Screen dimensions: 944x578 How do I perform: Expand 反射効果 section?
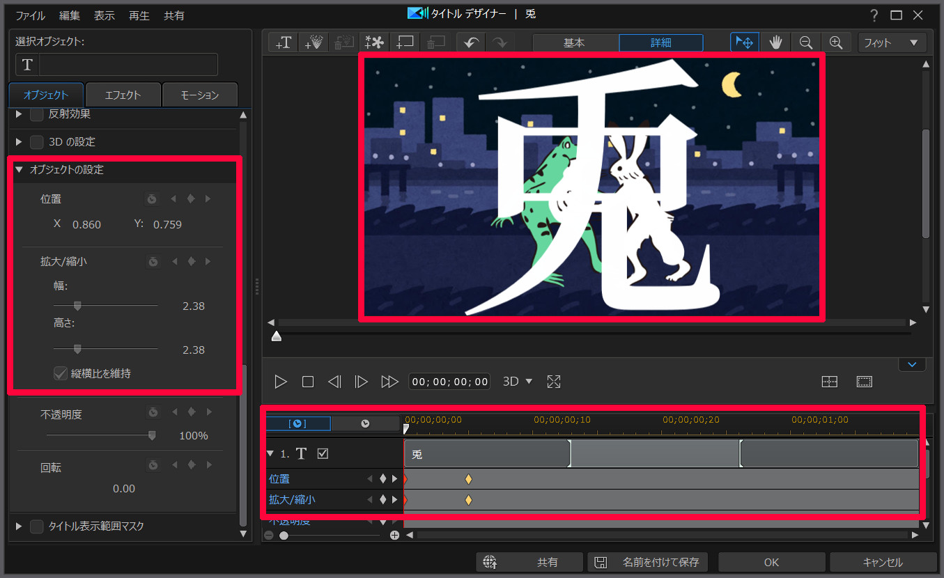click(x=19, y=114)
